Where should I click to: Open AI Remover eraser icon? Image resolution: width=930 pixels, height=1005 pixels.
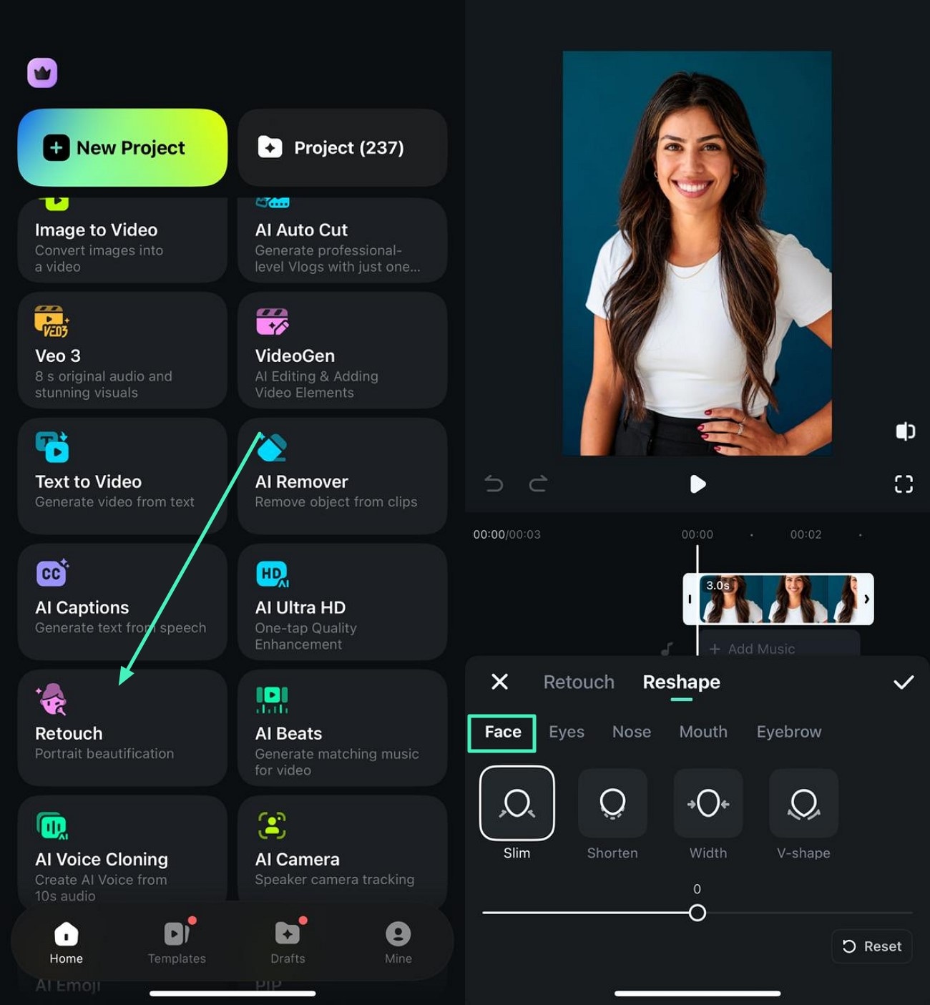(272, 448)
